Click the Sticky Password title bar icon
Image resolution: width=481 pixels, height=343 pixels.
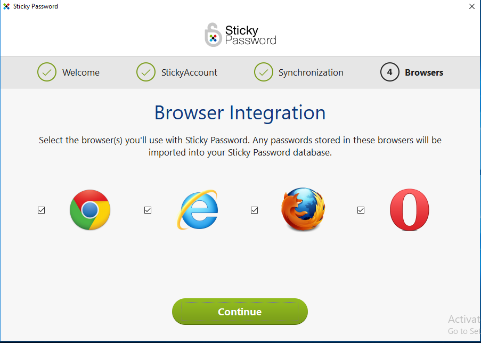pyautogui.click(x=6, y=6)
